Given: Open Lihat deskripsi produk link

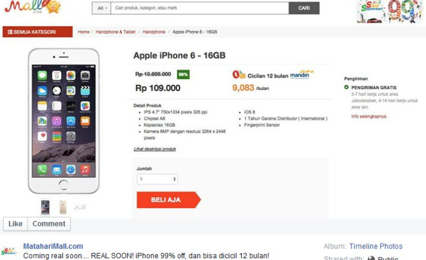Looking at the screenshot, I should [155, 149].
